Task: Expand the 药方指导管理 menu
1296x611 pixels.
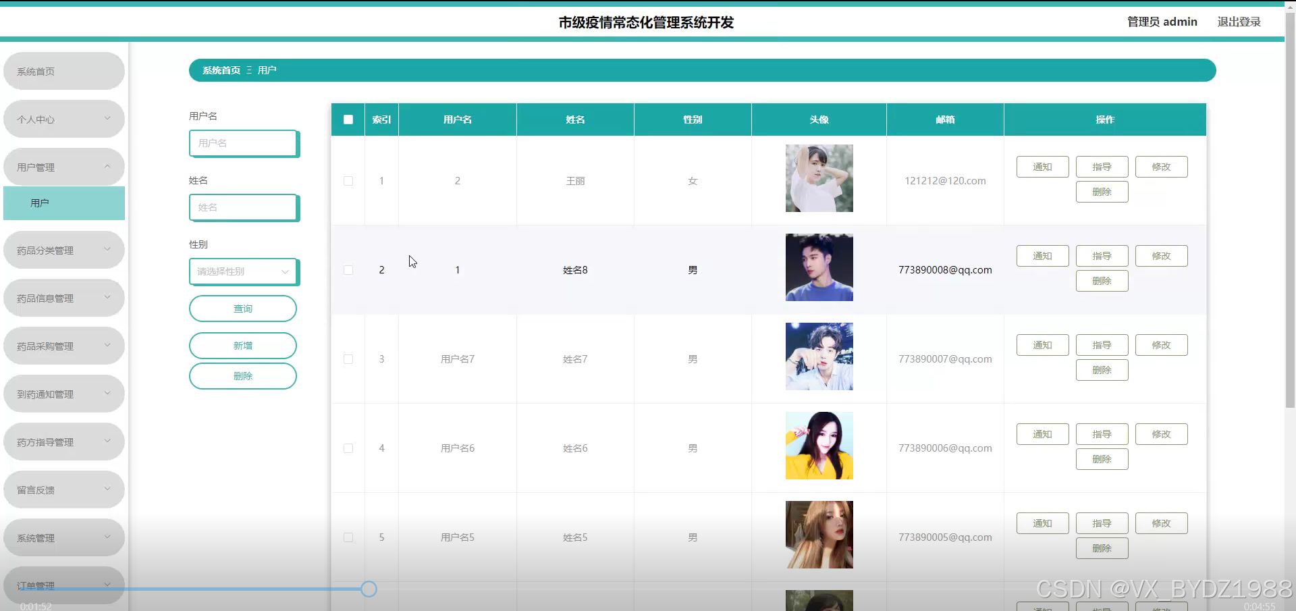Action: point(64,442)
